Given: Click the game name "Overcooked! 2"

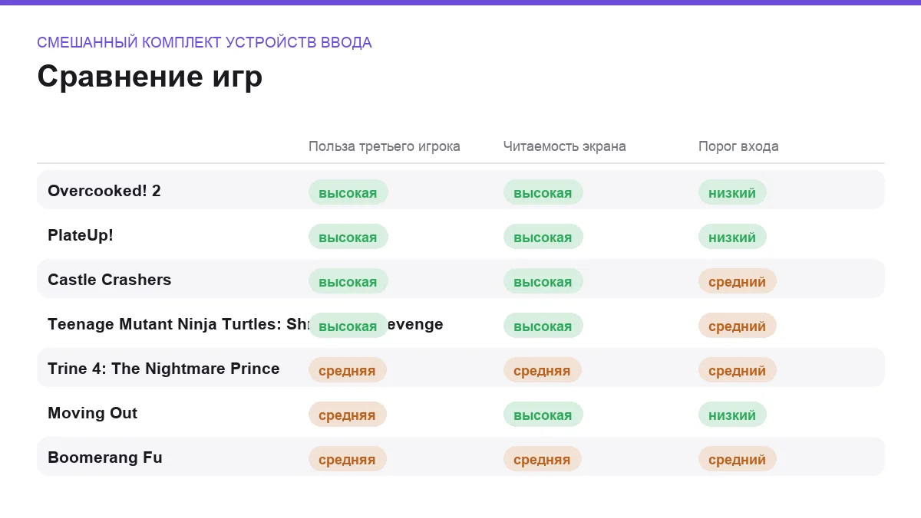Looking at the screenshot, I should pos(104,191).
